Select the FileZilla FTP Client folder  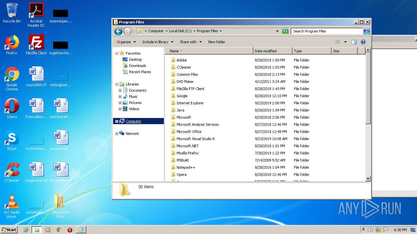tap(188, 89)
